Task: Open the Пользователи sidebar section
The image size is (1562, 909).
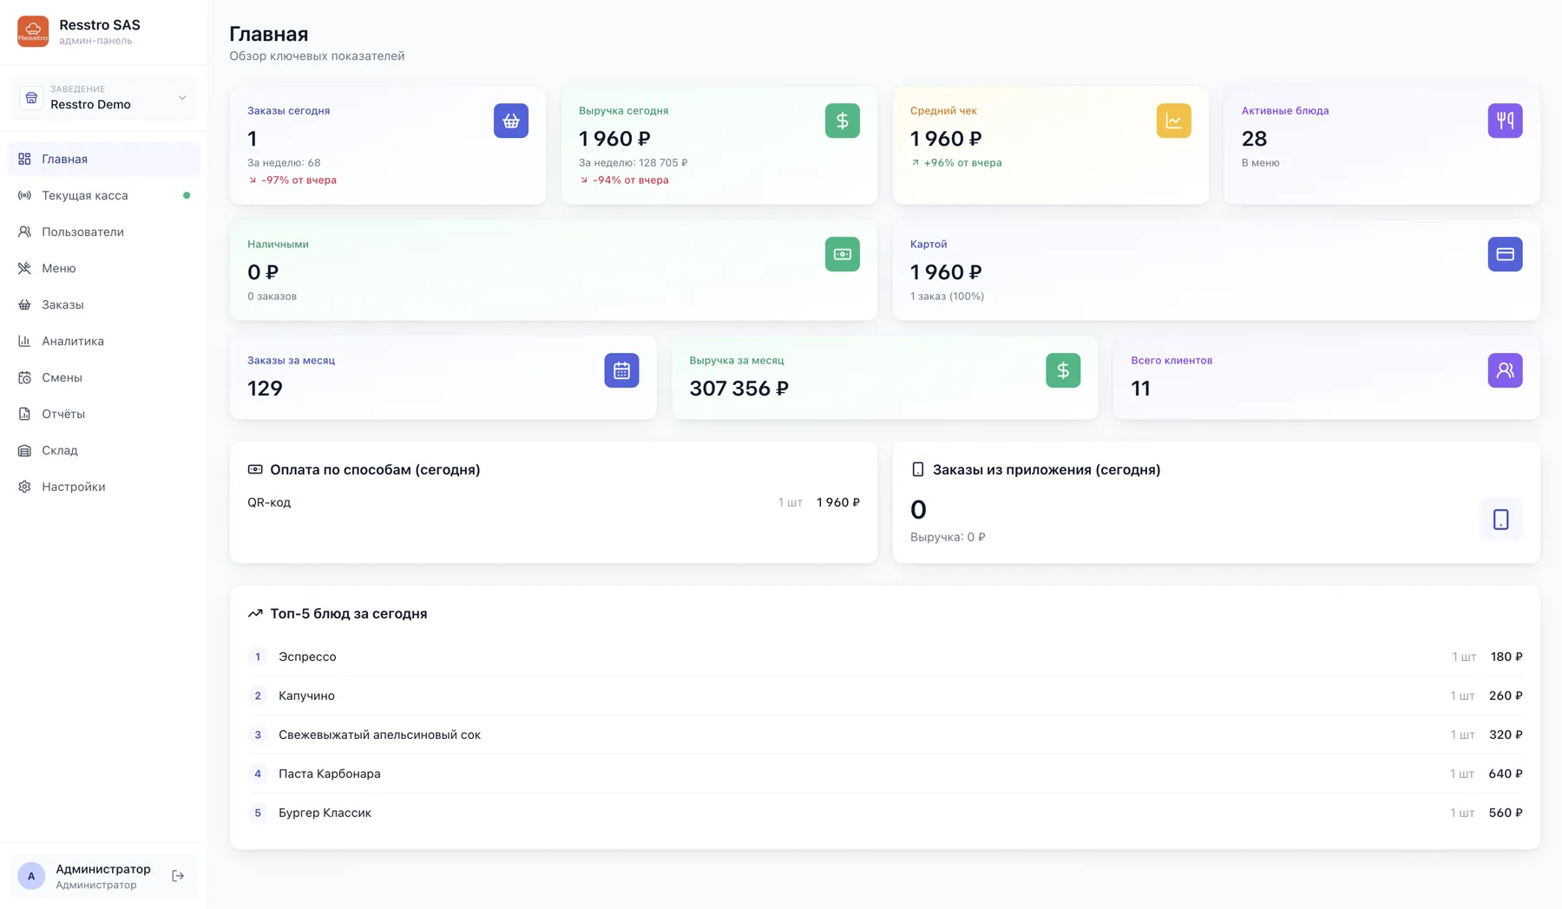Action: (103, 232)
